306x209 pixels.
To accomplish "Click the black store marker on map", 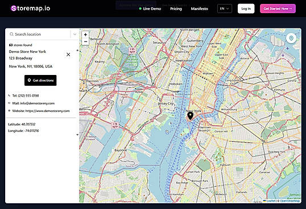I will (x=191, y=116).
